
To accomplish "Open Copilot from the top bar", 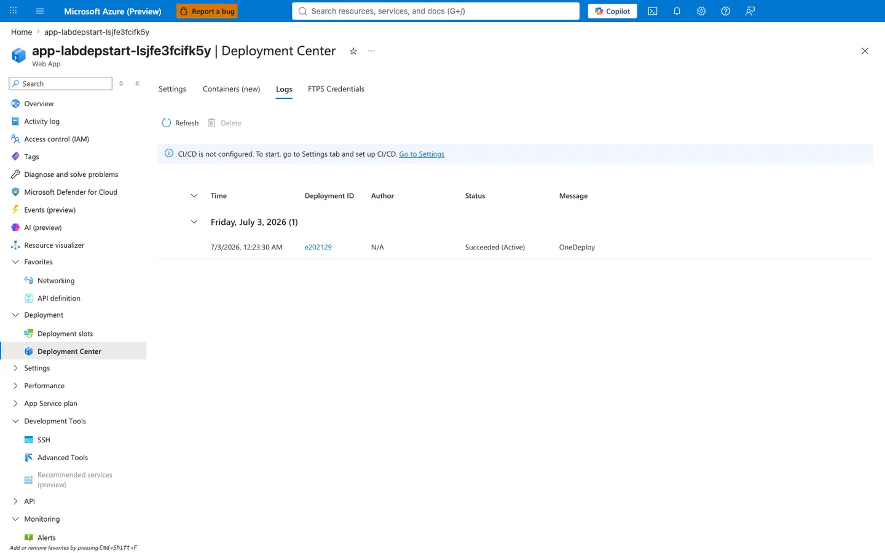I will tap(612, 11).
